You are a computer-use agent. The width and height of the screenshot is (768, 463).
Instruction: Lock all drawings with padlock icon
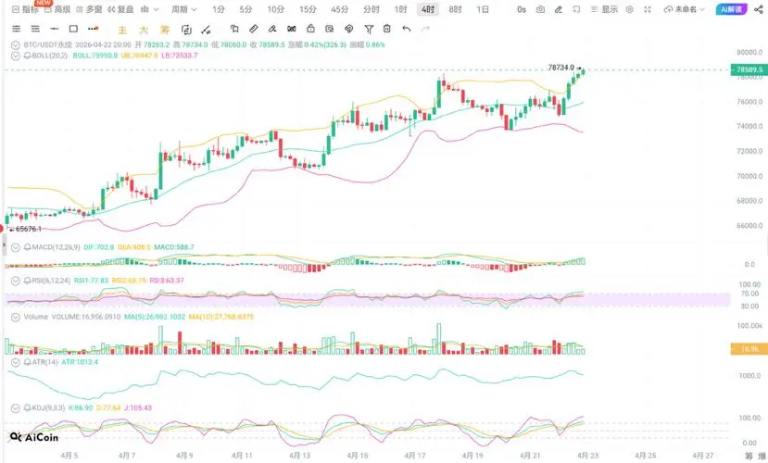click(x=310, y=29)
